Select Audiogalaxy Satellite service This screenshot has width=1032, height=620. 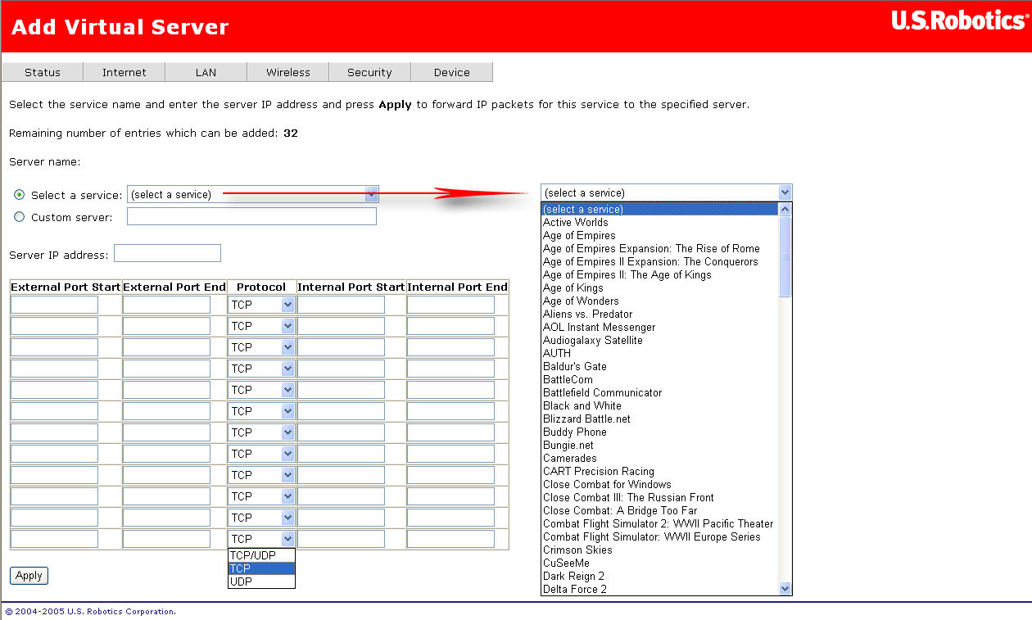[660, 340]
